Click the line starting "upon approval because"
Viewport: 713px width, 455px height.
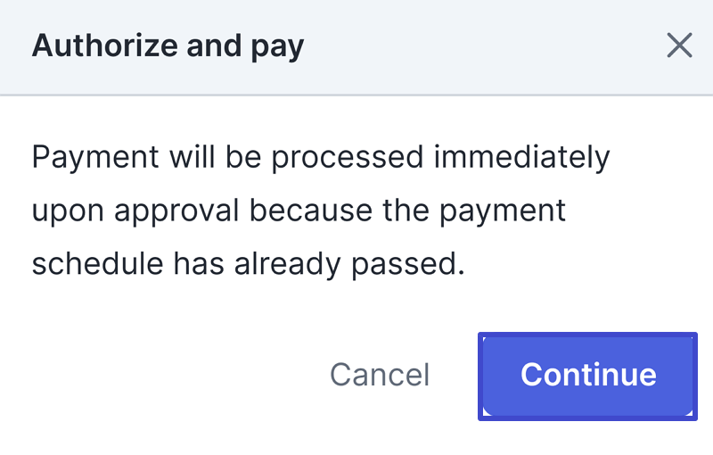pos(299,211)
